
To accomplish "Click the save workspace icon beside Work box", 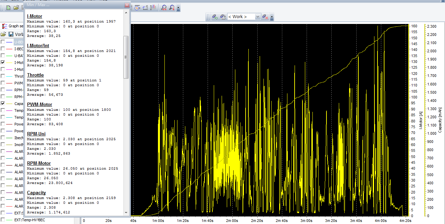I will point(223,17).
